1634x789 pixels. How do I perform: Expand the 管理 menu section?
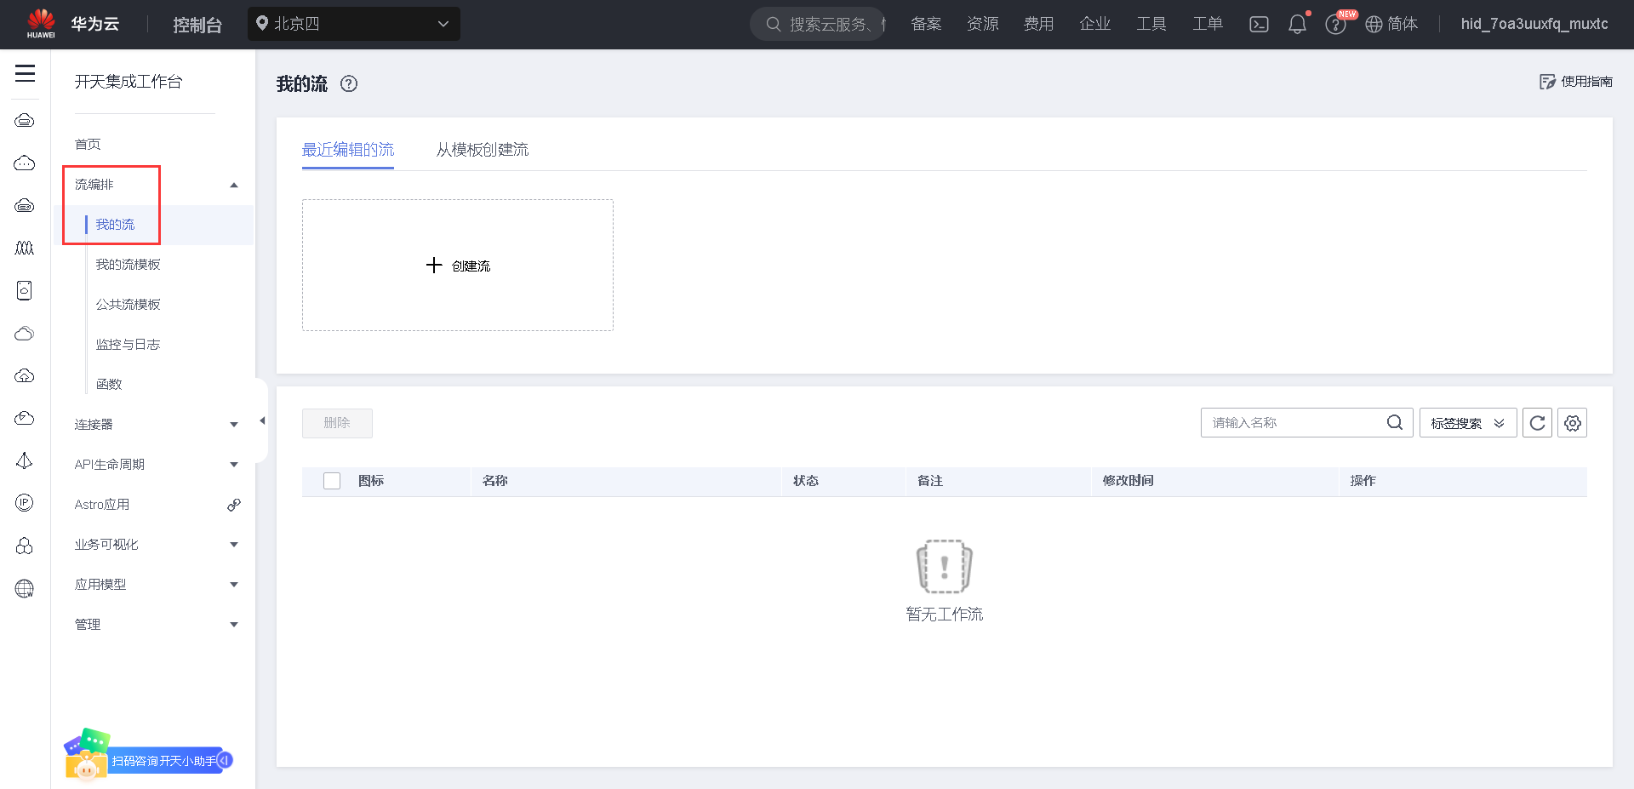point(234,625)
